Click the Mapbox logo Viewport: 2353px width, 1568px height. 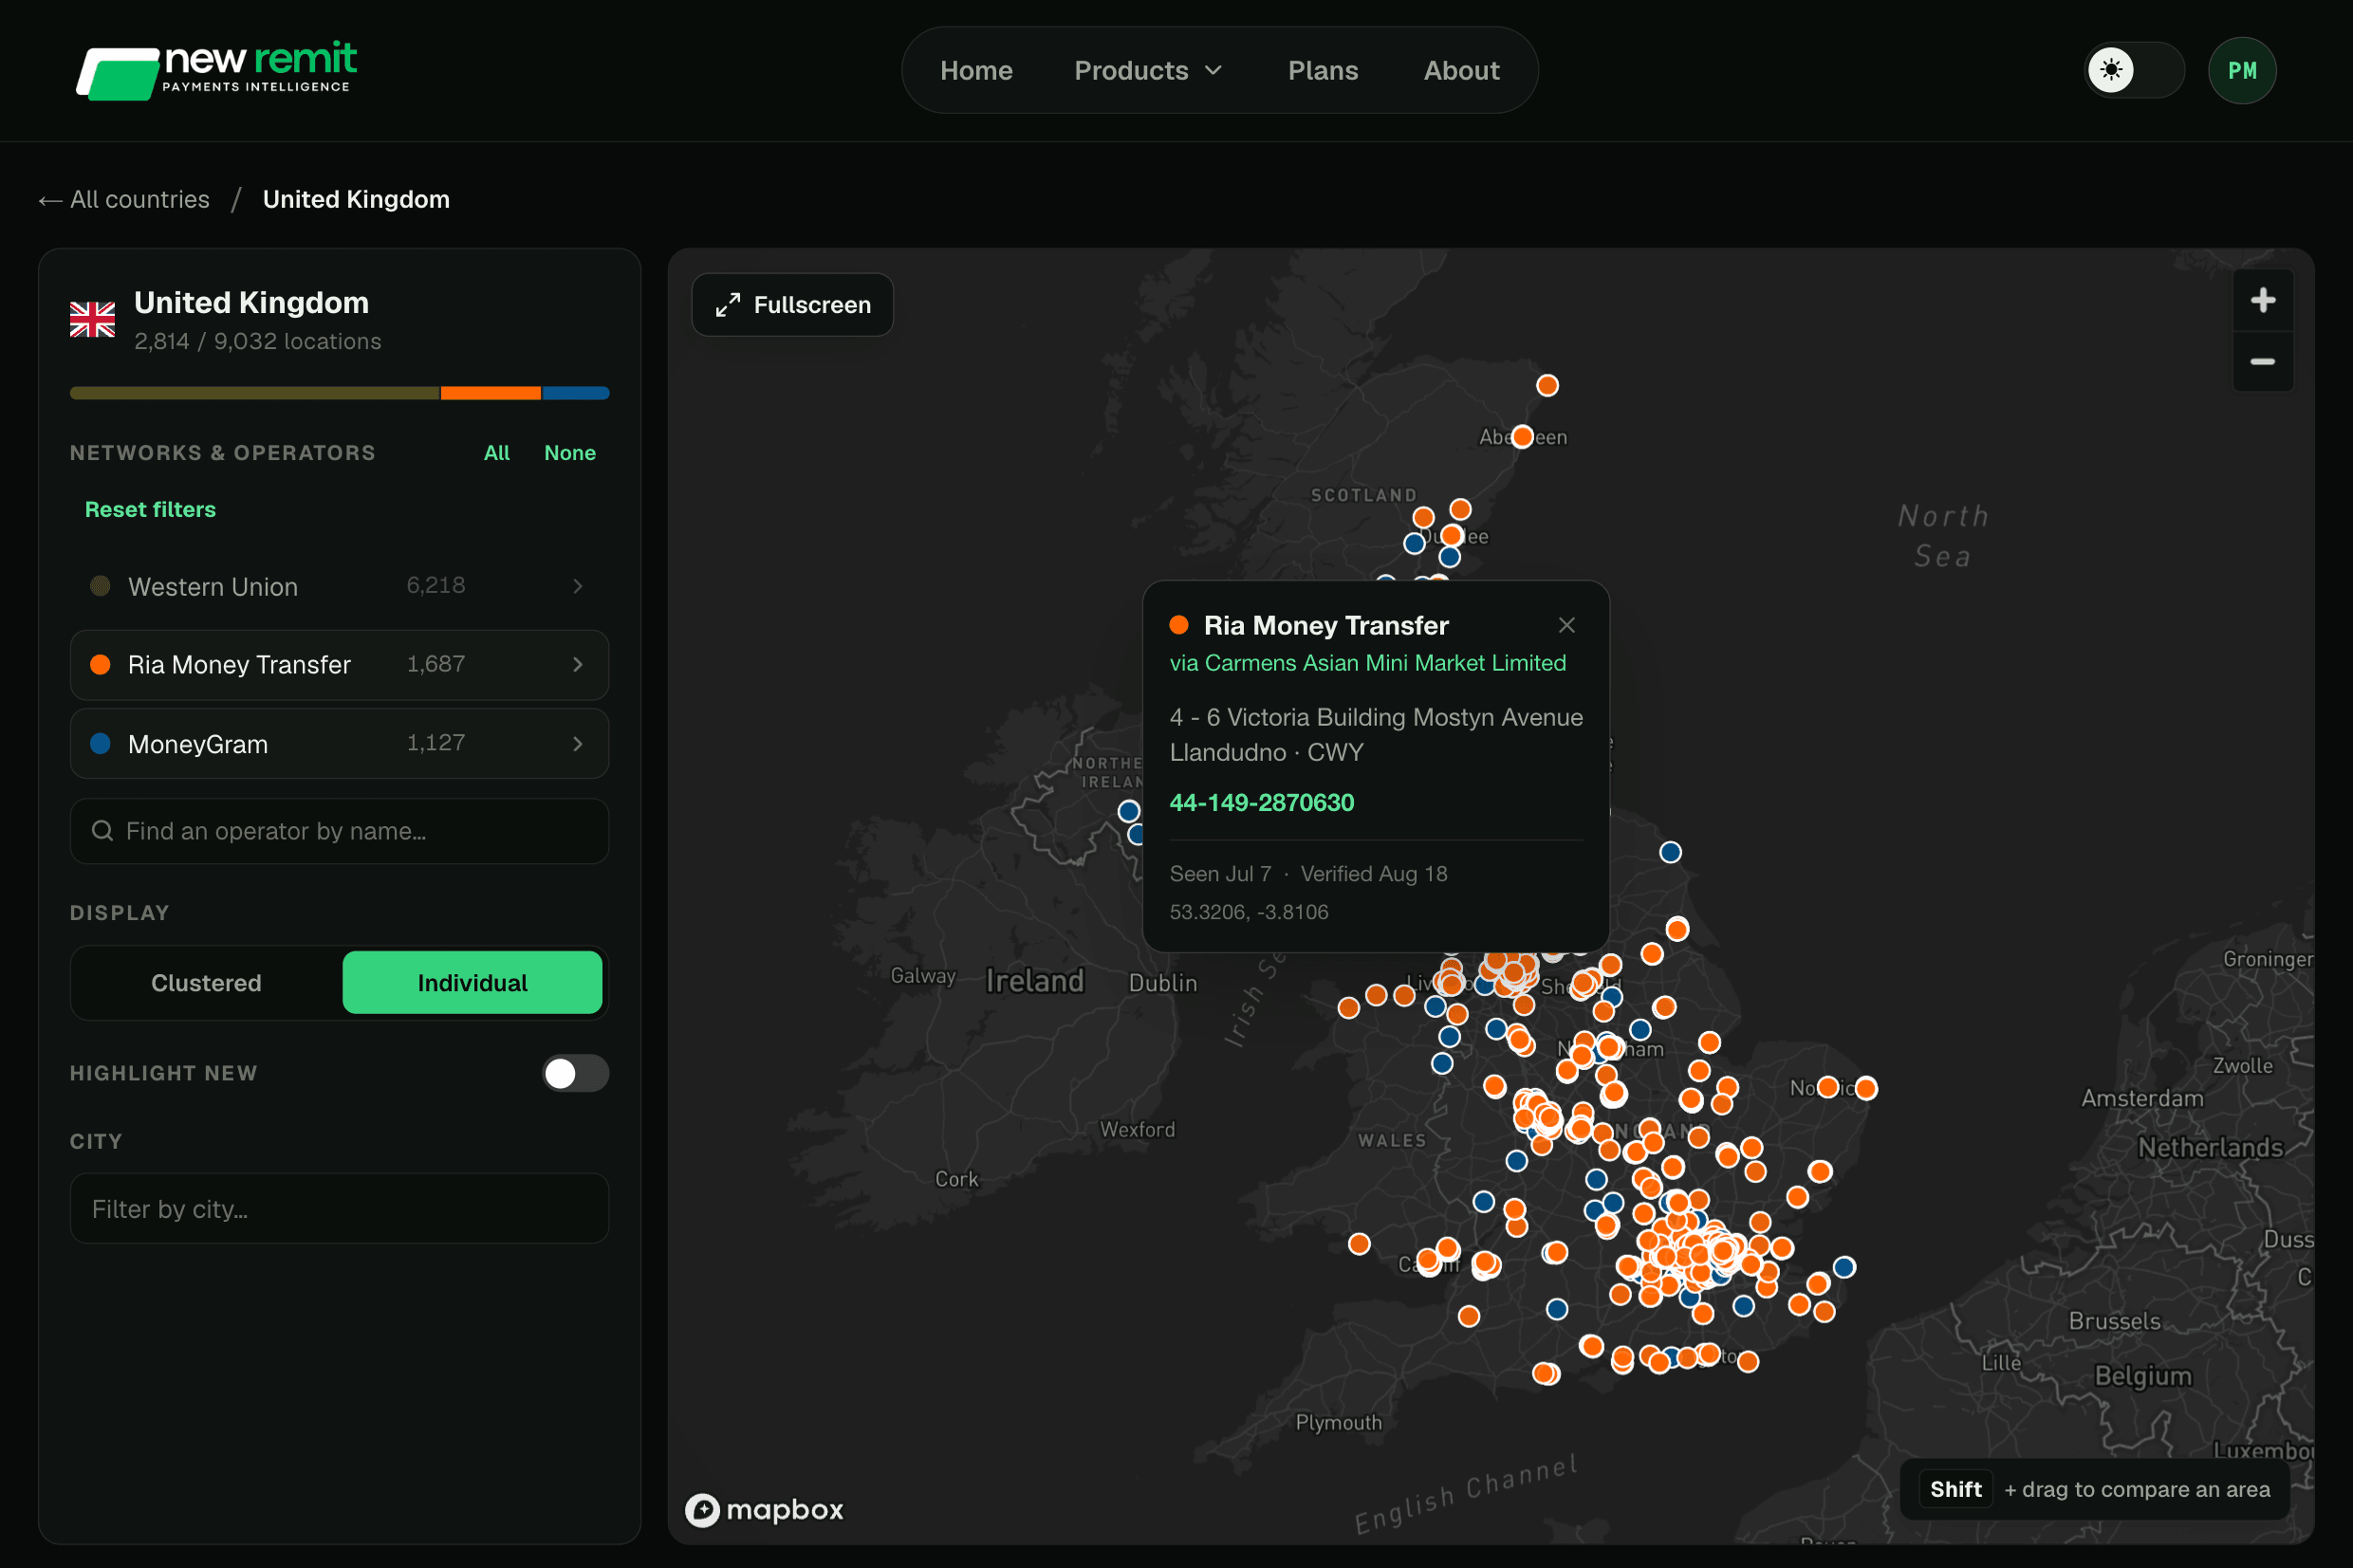pyautogui.click(x=765, y=1509)
